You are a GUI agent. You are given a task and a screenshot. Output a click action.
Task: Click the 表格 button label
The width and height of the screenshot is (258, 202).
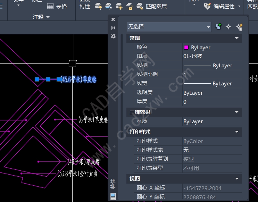(61, 6)
